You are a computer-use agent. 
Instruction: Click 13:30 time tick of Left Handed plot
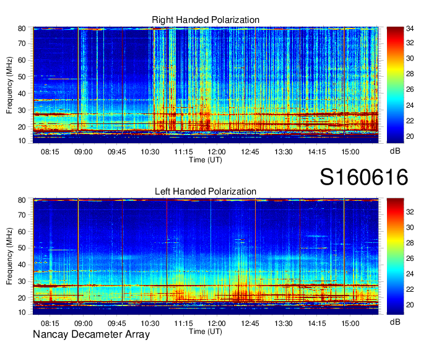284,323
